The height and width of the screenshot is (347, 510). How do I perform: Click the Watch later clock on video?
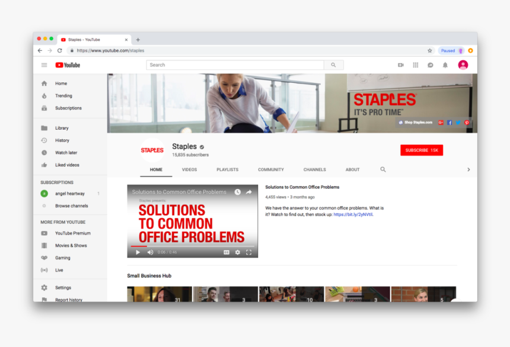pos(238,192)
